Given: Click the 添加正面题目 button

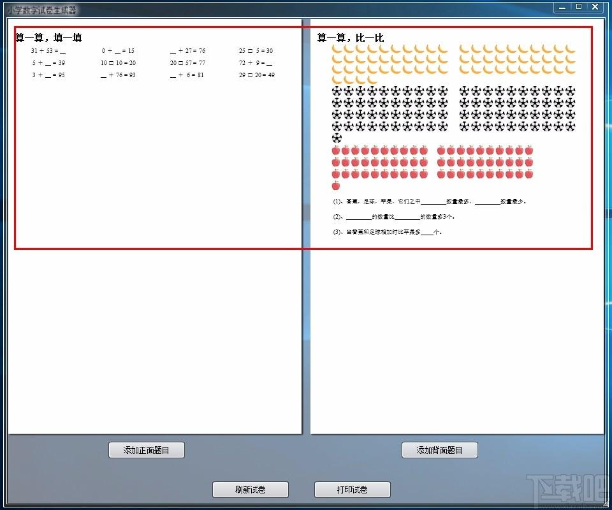Looking at the screenshot, I should (x=147, y=450).
